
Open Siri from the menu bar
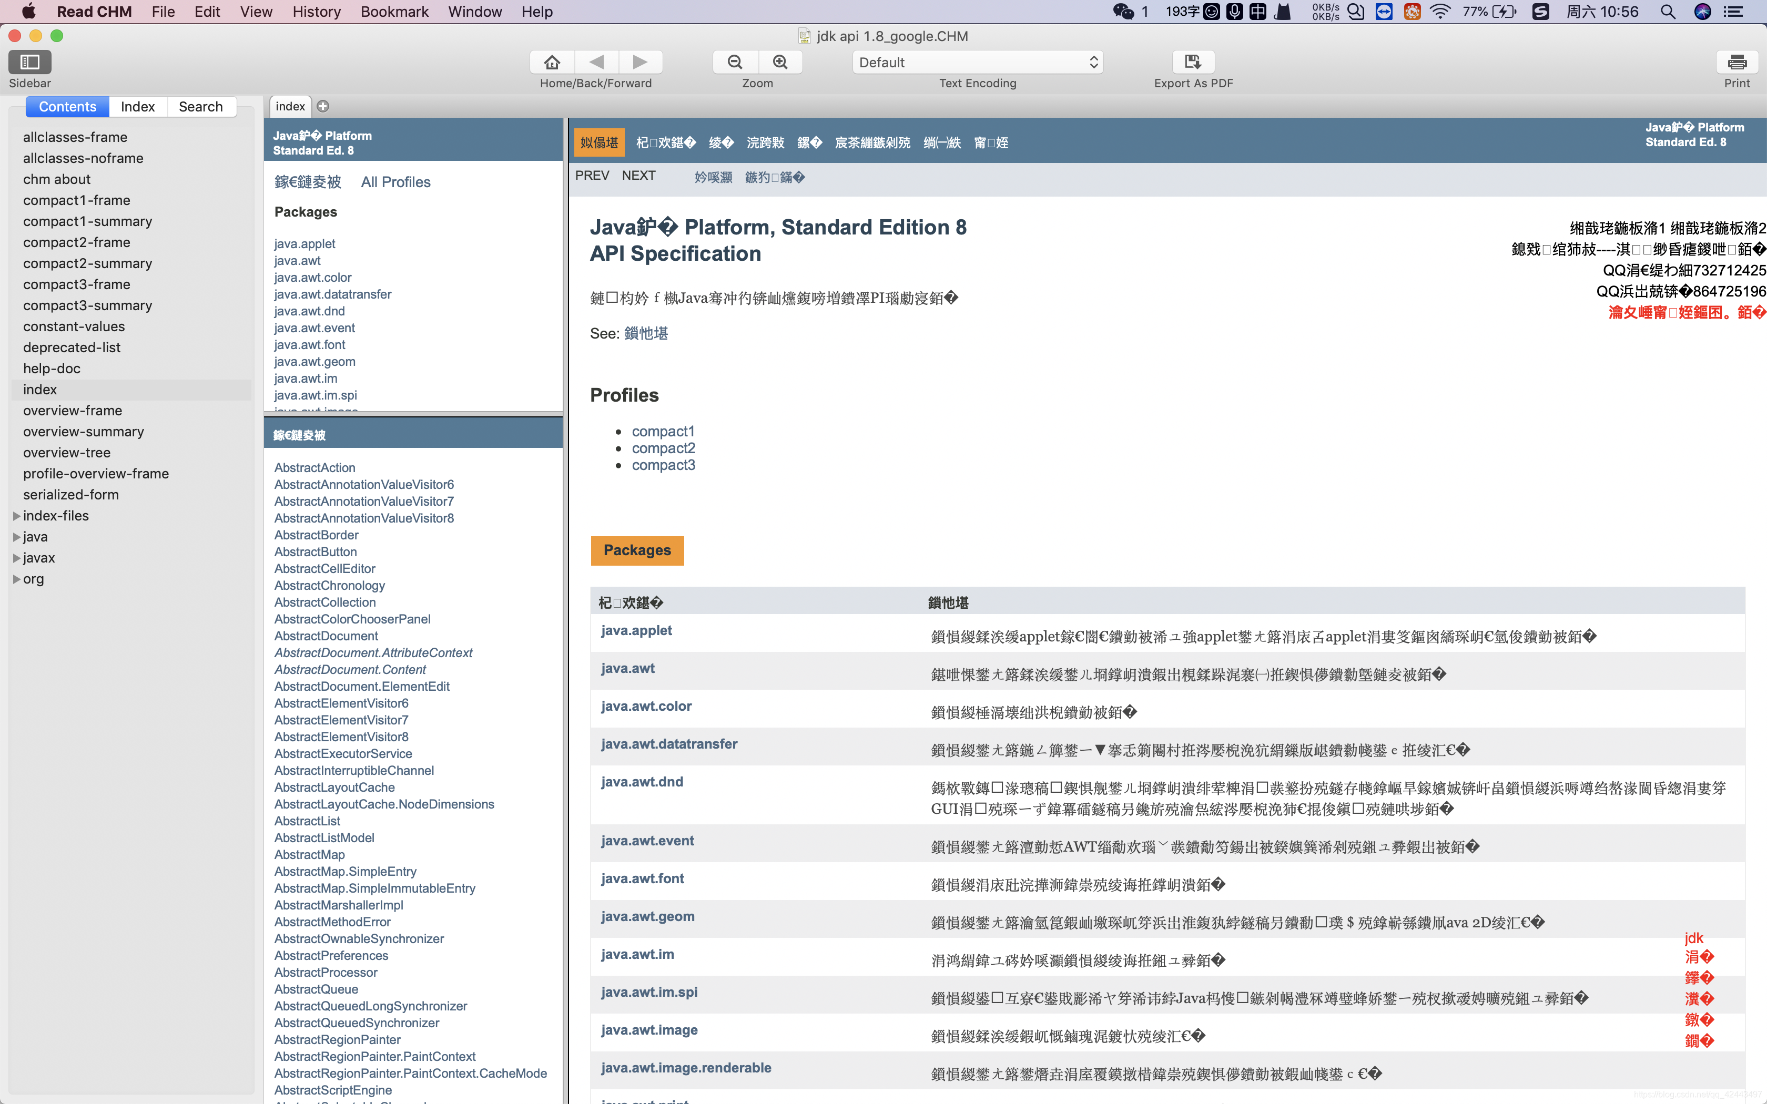point(1703,12)
